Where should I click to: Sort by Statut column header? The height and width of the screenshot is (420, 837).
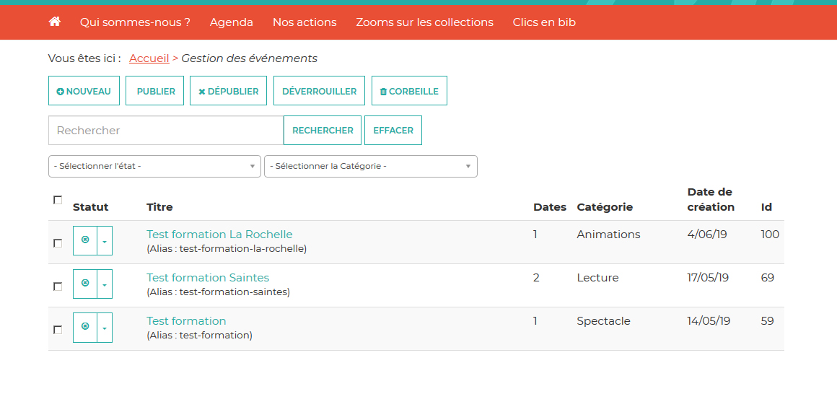click(x=91, y=207)
